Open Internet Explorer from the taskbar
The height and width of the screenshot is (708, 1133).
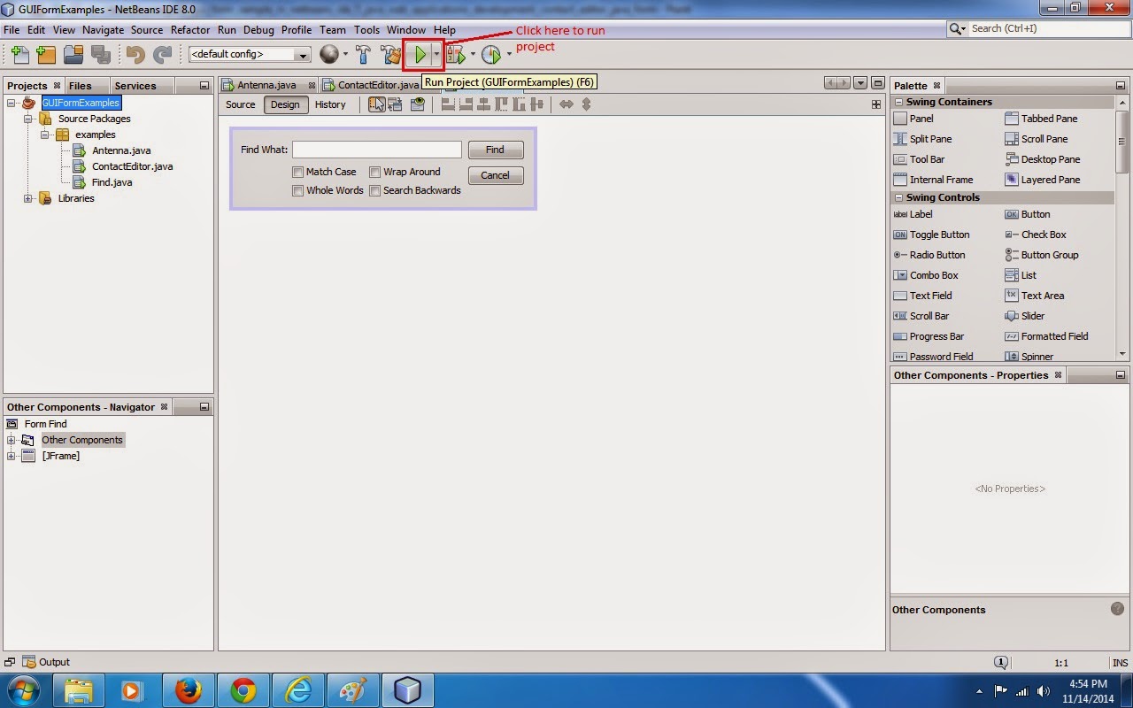tap(298, 689)
